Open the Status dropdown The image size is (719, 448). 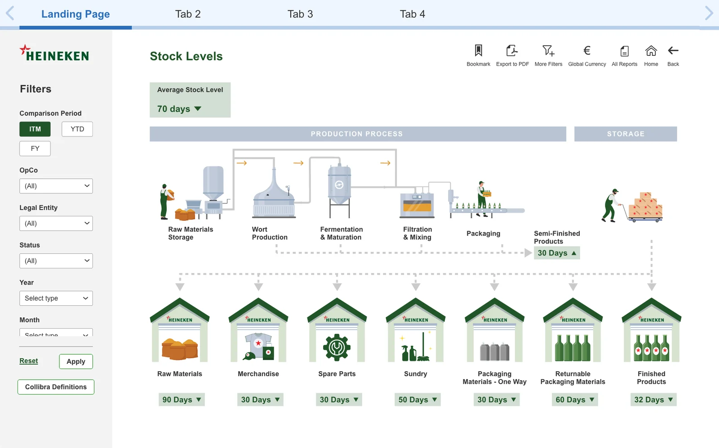coord(56,261)
